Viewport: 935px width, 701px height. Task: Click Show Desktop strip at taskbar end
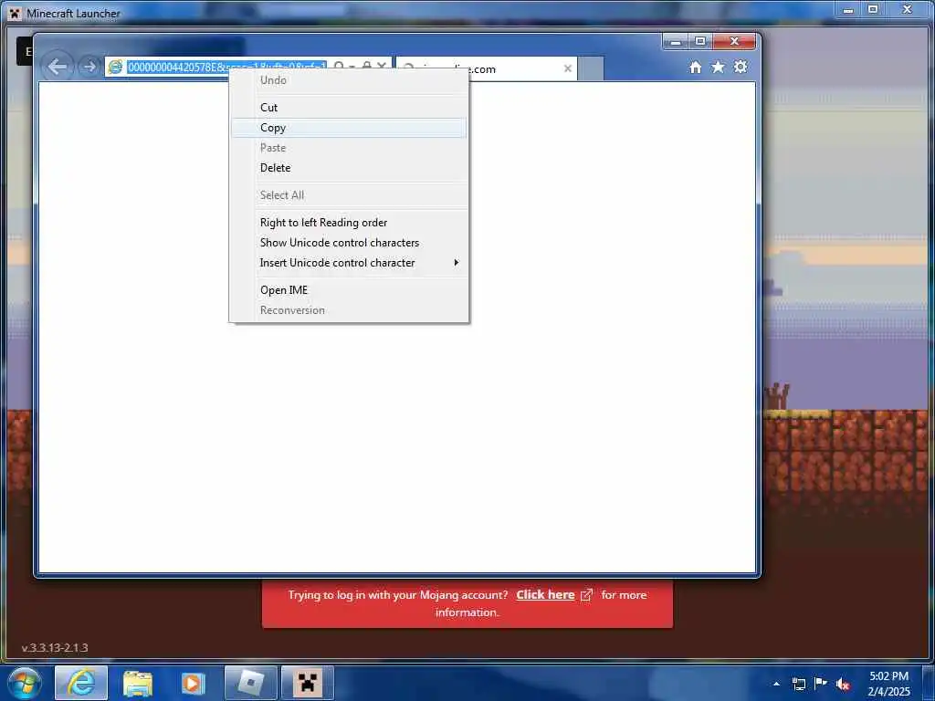pyautogui.click(x=929, y=683)
